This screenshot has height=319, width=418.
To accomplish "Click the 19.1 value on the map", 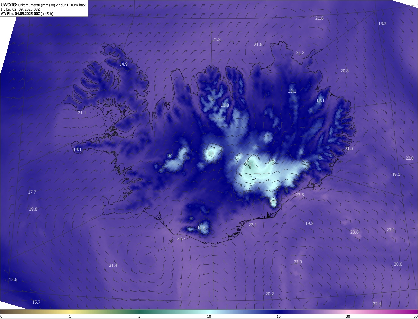I will click(396, 174).
